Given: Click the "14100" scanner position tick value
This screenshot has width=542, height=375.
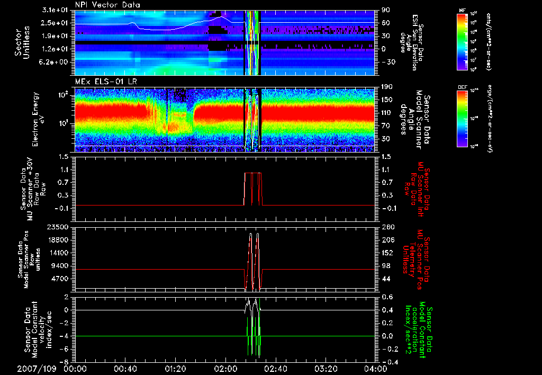Looking at the screenshot, I should point(57,253).
